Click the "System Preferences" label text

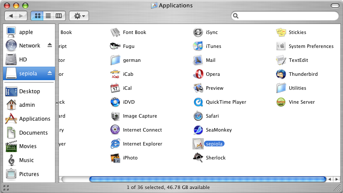click(x=311, y=46)
